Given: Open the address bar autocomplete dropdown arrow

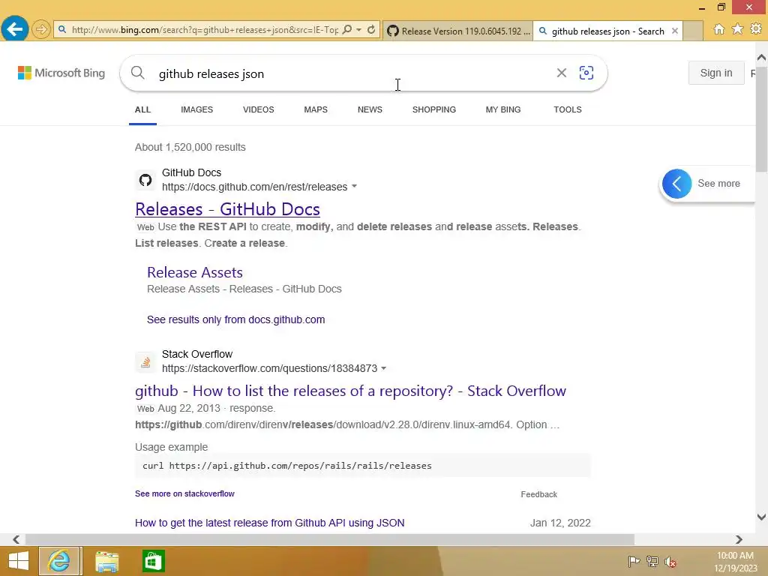Looking at the screenshot, I should [x=359, y=29].
